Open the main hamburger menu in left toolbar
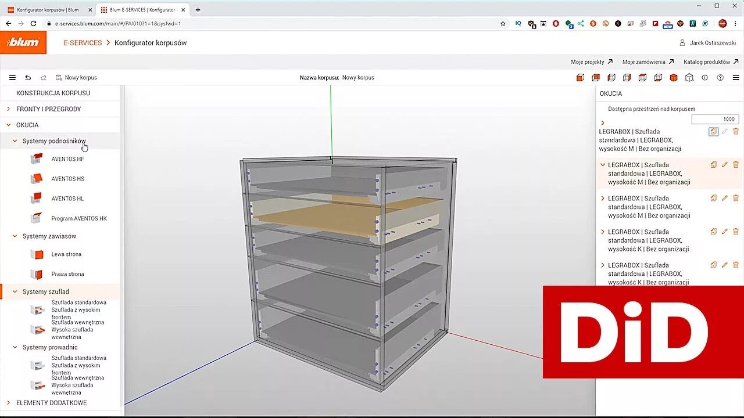This screenshot has height=418, width=744. pos(12,77)
